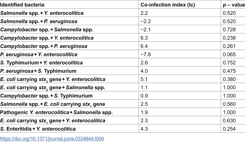
Task: Click the co-infection value 6.4
Action: 144,46
